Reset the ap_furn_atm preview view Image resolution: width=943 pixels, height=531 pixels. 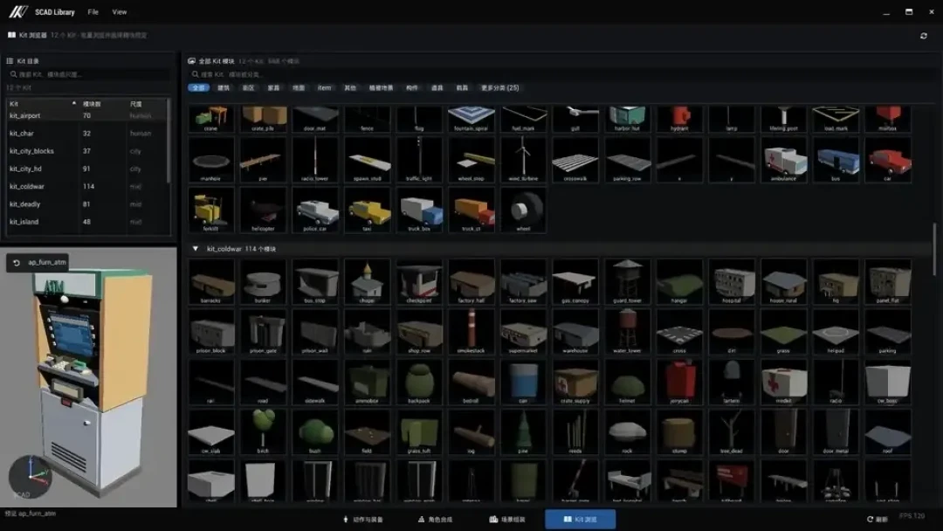point(17,263)
